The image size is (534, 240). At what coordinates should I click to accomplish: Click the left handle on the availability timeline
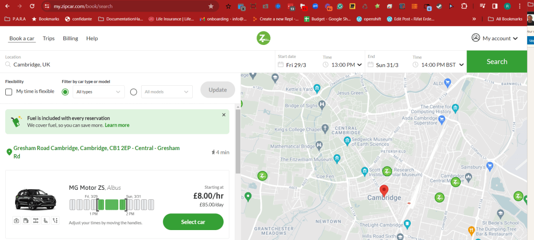(x=97, y=204)
